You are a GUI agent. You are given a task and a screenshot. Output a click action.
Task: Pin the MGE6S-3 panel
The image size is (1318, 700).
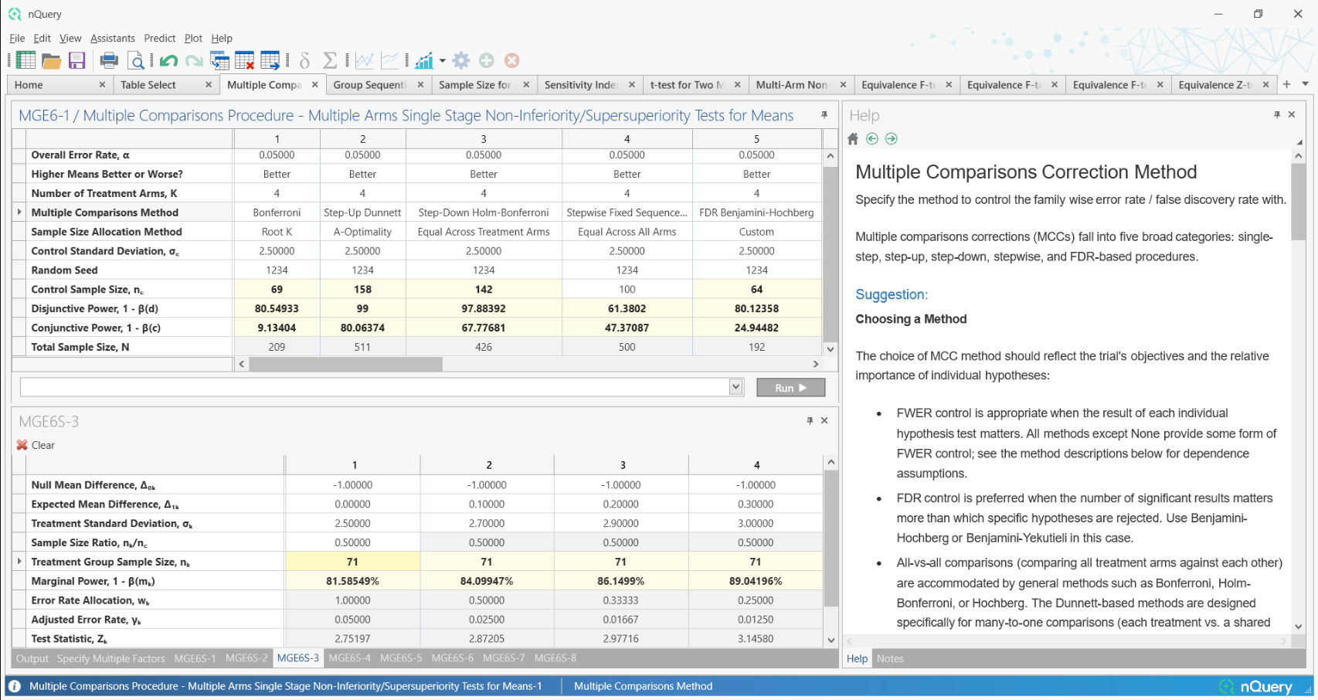(810, 420)
